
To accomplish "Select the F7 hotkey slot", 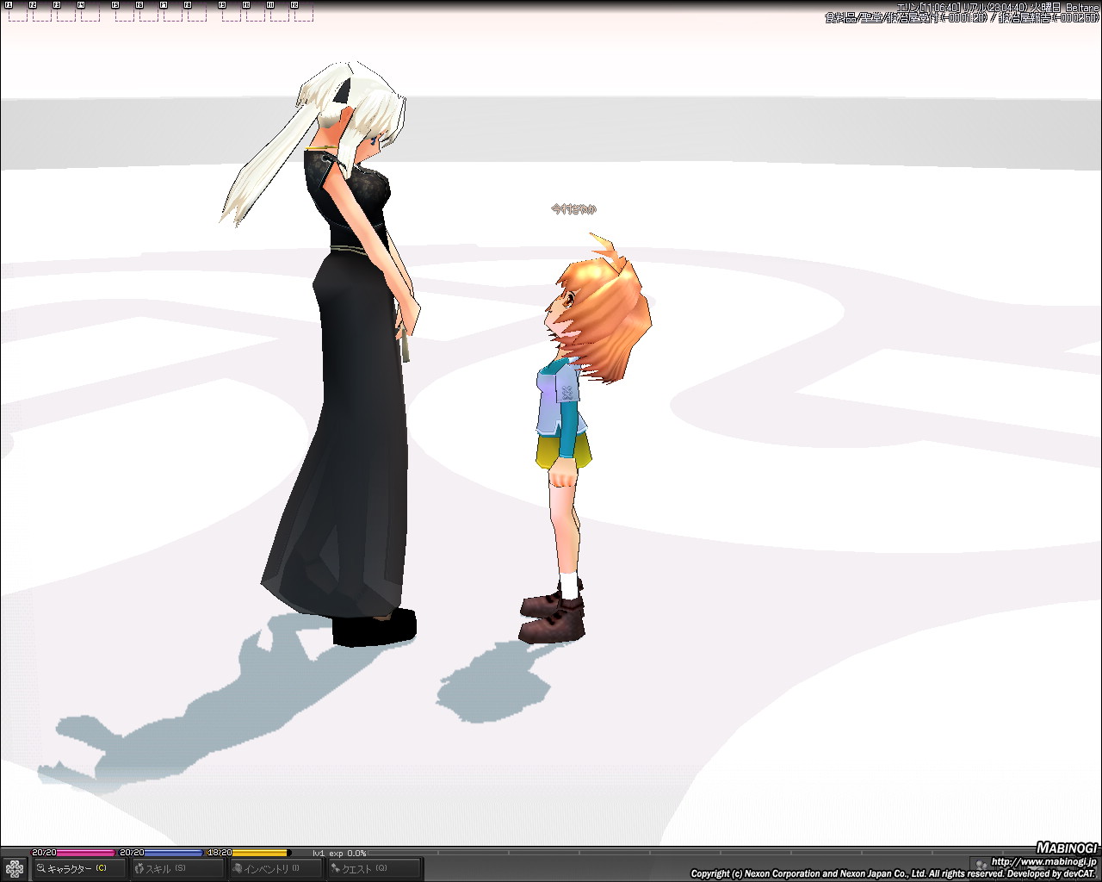I will [x=172, y=11].
